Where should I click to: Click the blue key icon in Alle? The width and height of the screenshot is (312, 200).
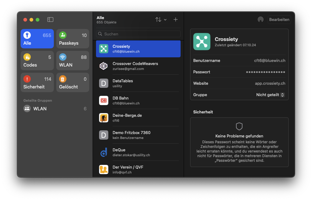click(x=27, y=35)
